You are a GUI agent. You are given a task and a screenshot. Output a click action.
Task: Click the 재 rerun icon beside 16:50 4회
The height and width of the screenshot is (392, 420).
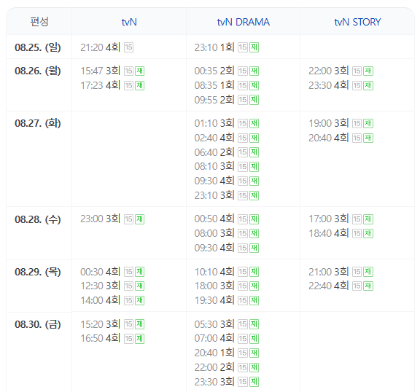(139, 339)
